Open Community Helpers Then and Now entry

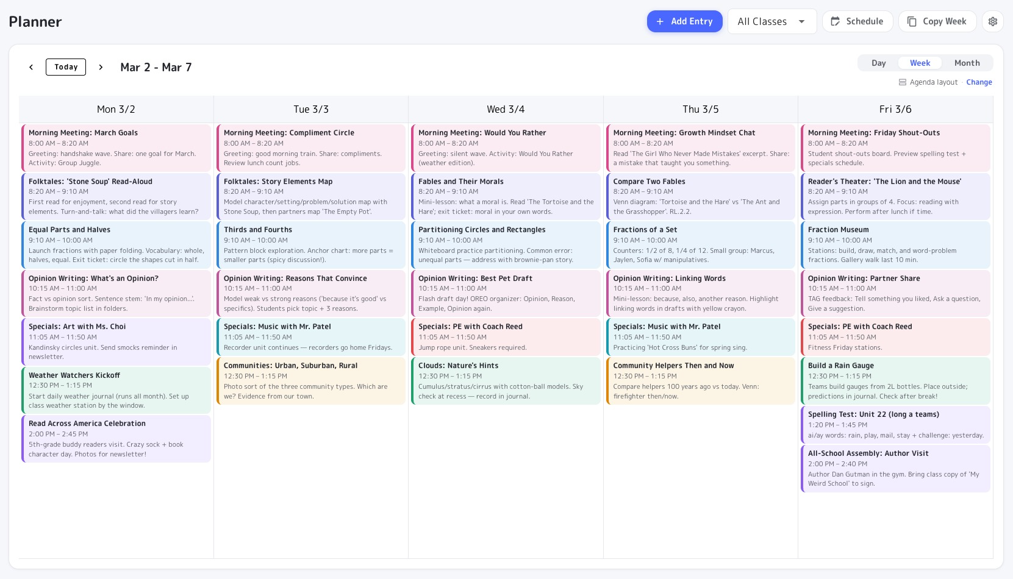tap(701, 381)
